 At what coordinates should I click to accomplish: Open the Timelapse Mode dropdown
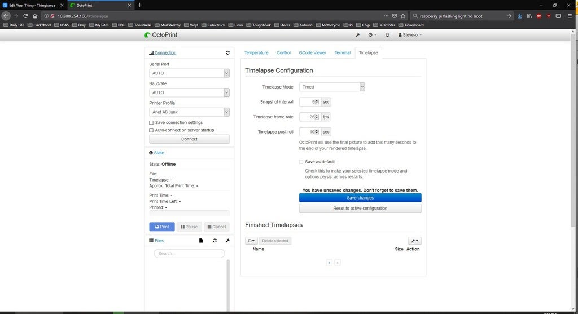point(332,87)
